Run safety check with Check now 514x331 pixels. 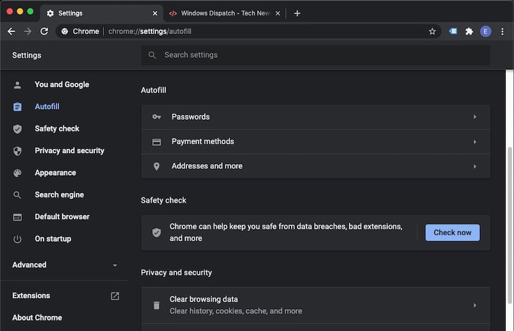(452, 232)
